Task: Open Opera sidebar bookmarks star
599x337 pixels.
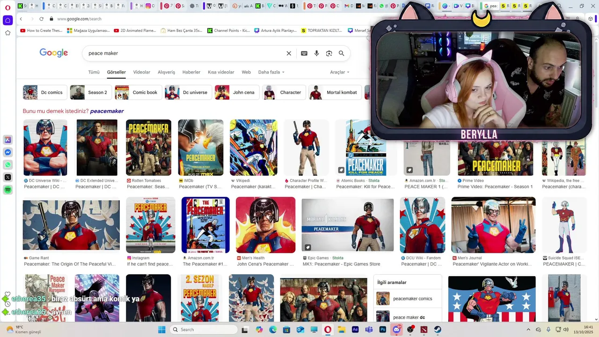Action: pos(7,33)
